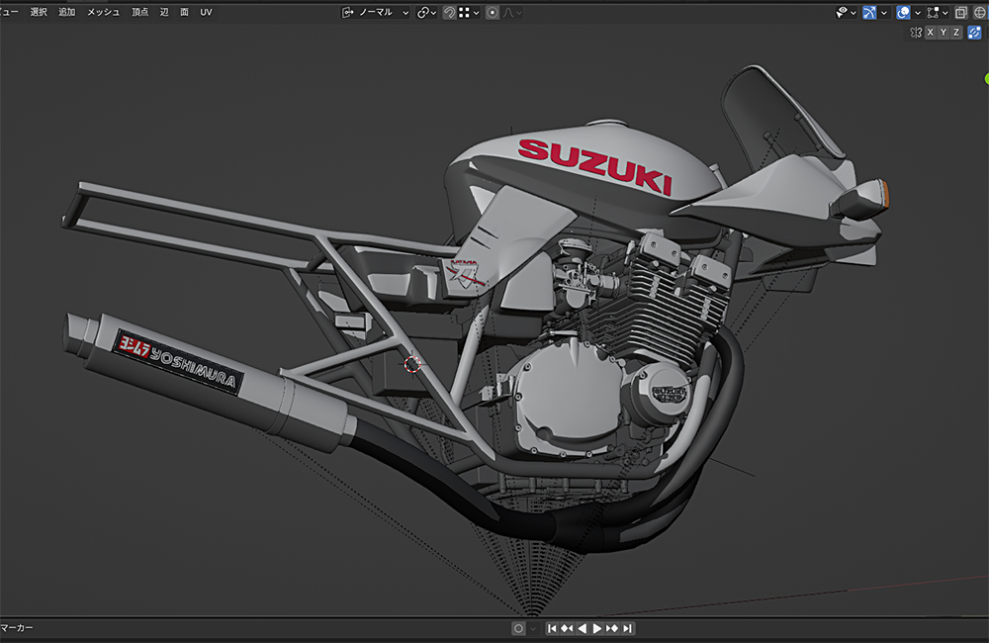Toggle Z axis mirror button

click(x=956, y=33)
